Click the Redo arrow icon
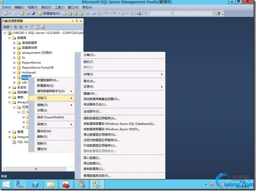This screenshot has width=256, height=191. tap(115, 13)
